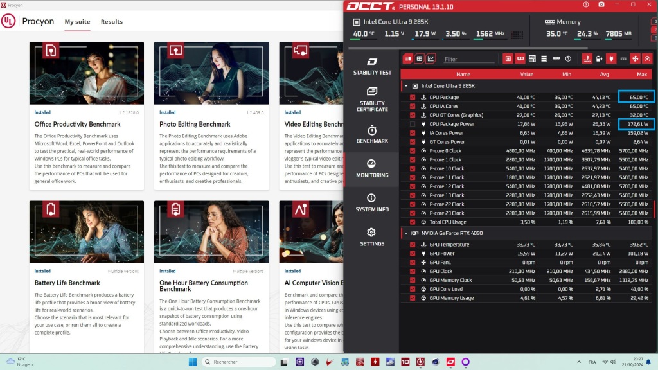Uncheck CPU IA Cores sensor checkbox
Viewport: 658px width, 370px height.
[413, 106]
